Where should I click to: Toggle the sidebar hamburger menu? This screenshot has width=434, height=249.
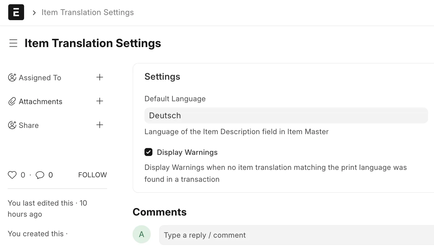pyautogui.click(x=13, y=43)
